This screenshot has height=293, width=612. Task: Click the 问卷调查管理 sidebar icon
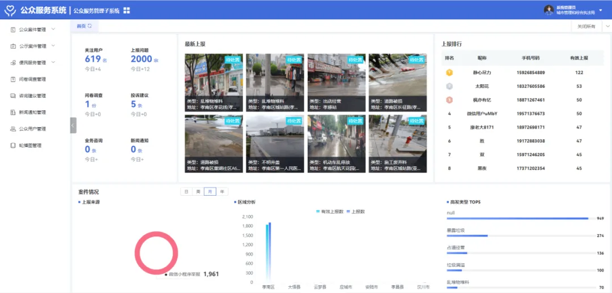click(13, 79)
